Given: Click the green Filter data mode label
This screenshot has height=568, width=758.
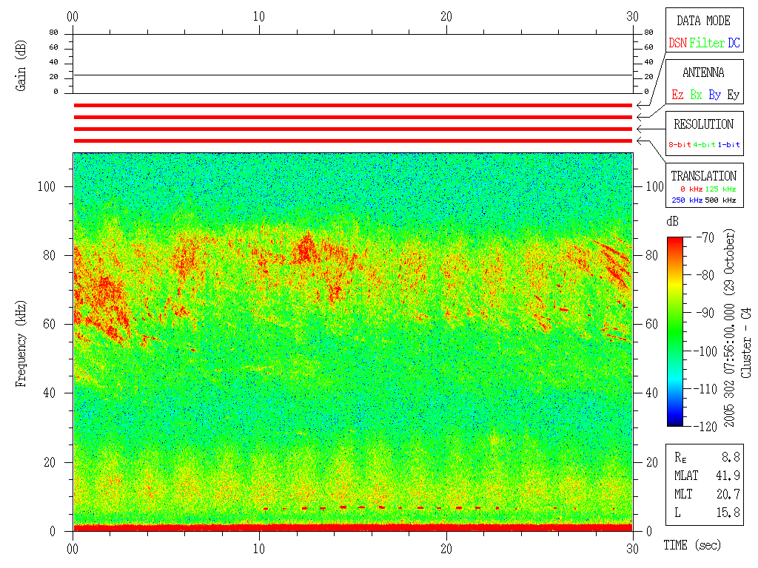Looking at the screenshot, I should pyautogui.click(x=707, y=44).
